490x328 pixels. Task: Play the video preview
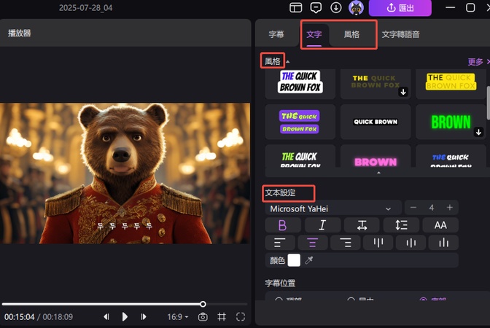[x=125, y=317]
